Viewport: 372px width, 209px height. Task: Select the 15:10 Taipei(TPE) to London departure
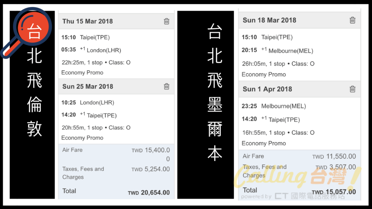click(x=86, y=37)
